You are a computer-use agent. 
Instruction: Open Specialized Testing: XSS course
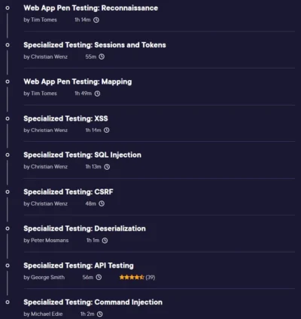[65, 118]
